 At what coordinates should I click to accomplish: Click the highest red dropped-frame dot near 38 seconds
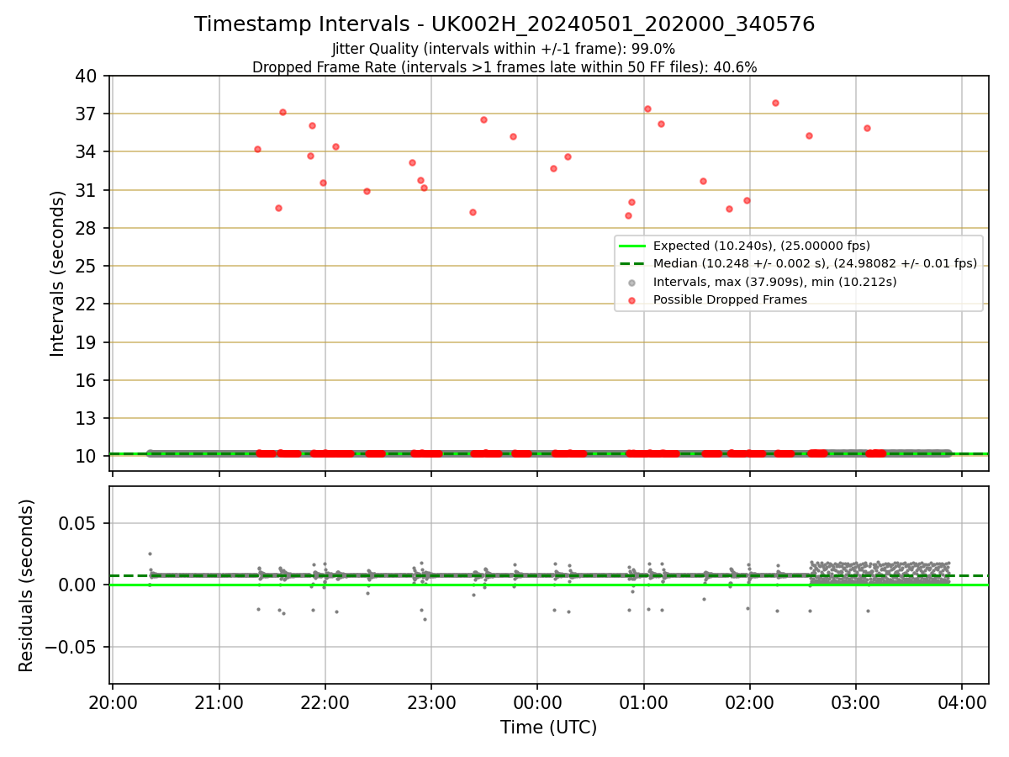tap(775, 103)
